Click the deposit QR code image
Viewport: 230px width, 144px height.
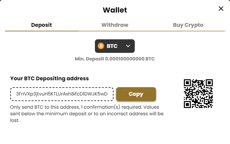point(198,94)
